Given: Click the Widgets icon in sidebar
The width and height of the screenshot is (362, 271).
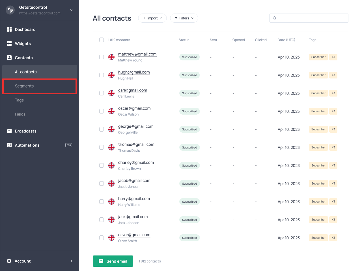Looking at the screenshot, I should pos(9,43).
